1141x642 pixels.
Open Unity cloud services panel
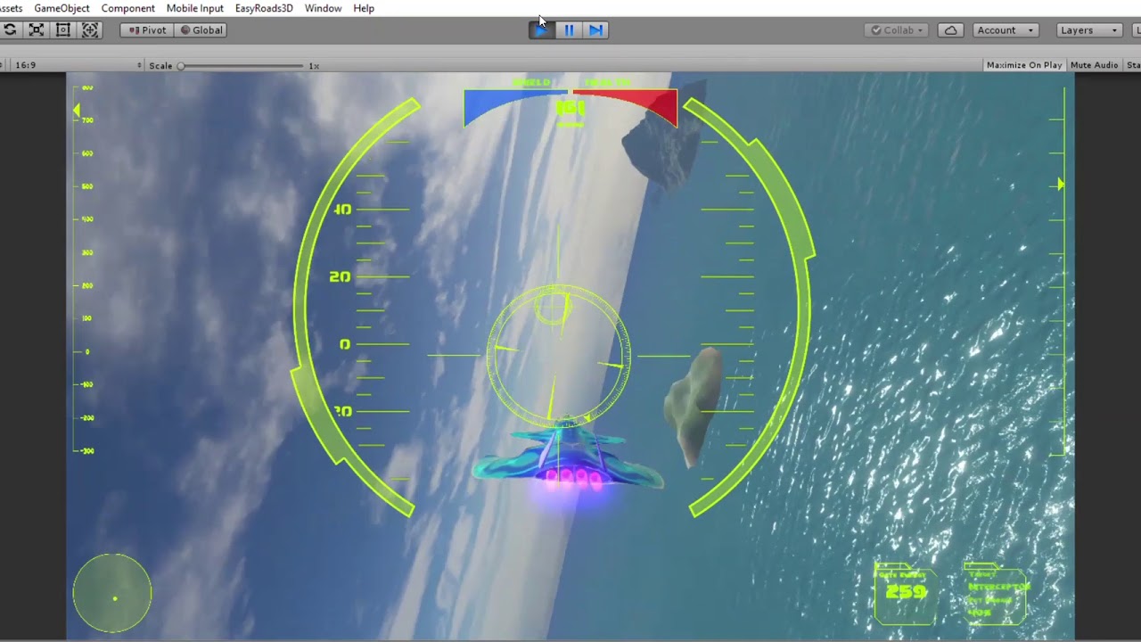click(951, 29)
